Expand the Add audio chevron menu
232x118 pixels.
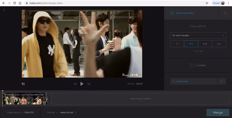[x=222, y=81]
